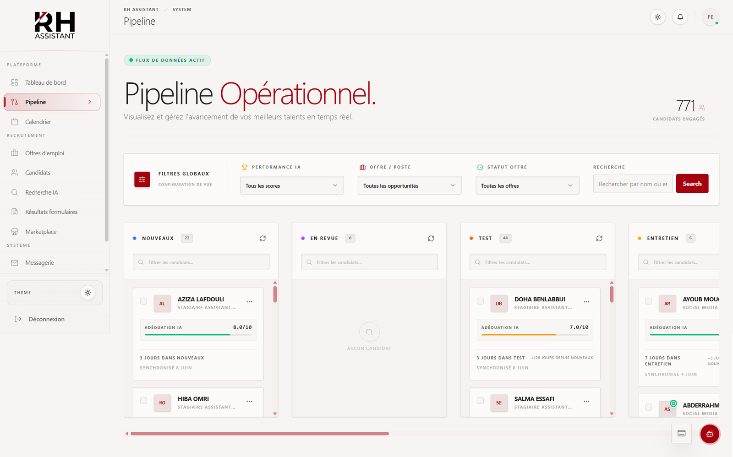Click the card view layout icon button
733x457 pixels.
click(681, 433)
